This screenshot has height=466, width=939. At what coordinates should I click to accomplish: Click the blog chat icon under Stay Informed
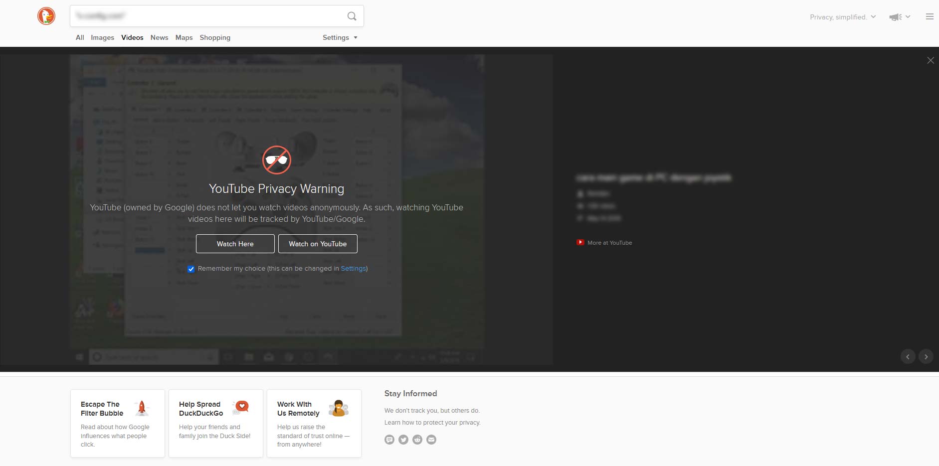point(389,440)
